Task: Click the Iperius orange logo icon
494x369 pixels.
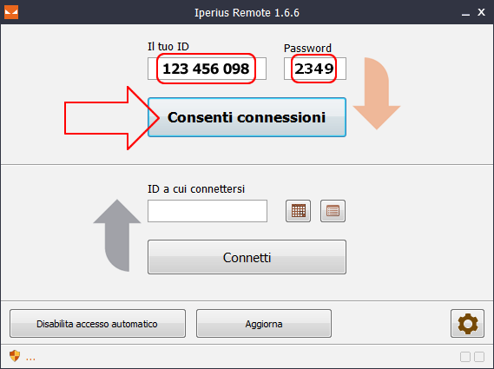Action: coord(11,12)
